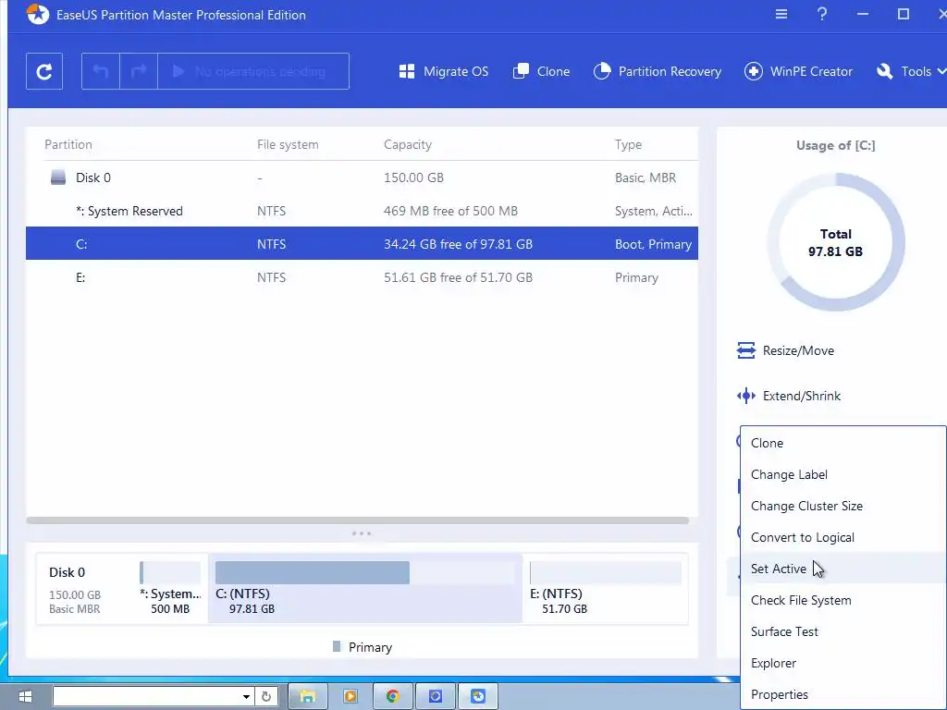Click the horizontal scrollbar under the partition list
Screen dimensions: 947x710
[358, 520]
